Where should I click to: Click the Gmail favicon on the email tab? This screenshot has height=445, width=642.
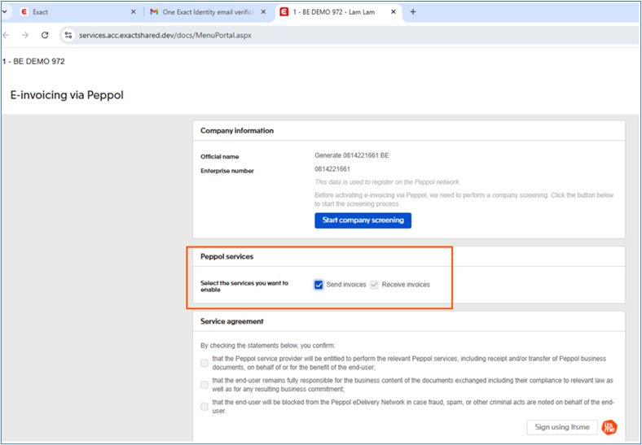(x=154, y=12)
